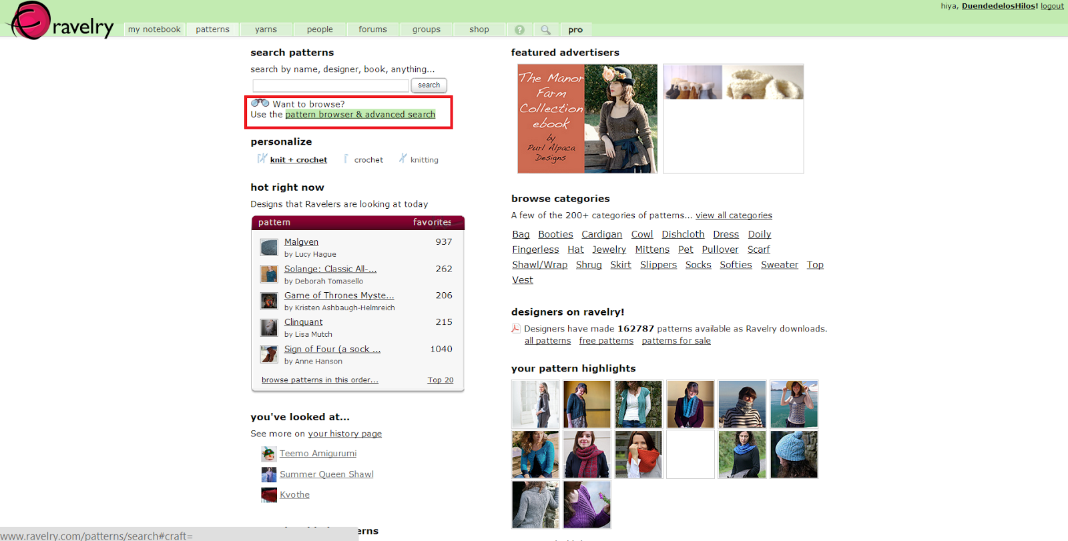Switch to the patterns tab
The height and width of the screenshot is (541, 1068).
pos(213,30)
